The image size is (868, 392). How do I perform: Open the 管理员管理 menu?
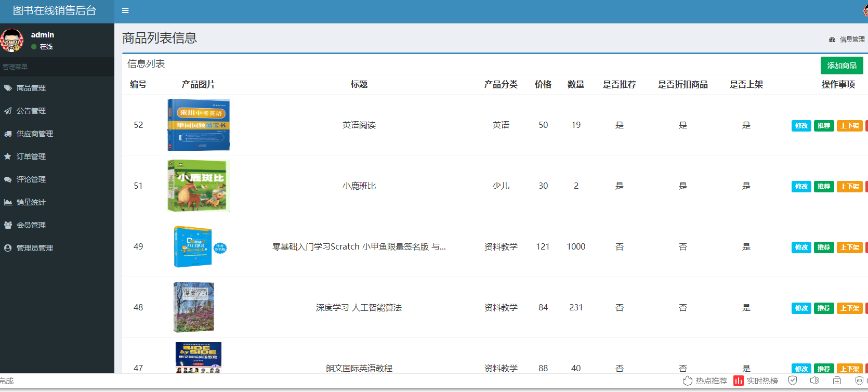pos(57,248)
